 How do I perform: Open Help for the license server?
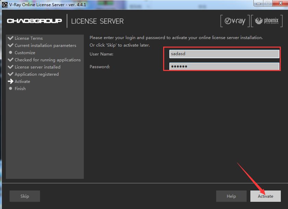[x=231, y=196]
